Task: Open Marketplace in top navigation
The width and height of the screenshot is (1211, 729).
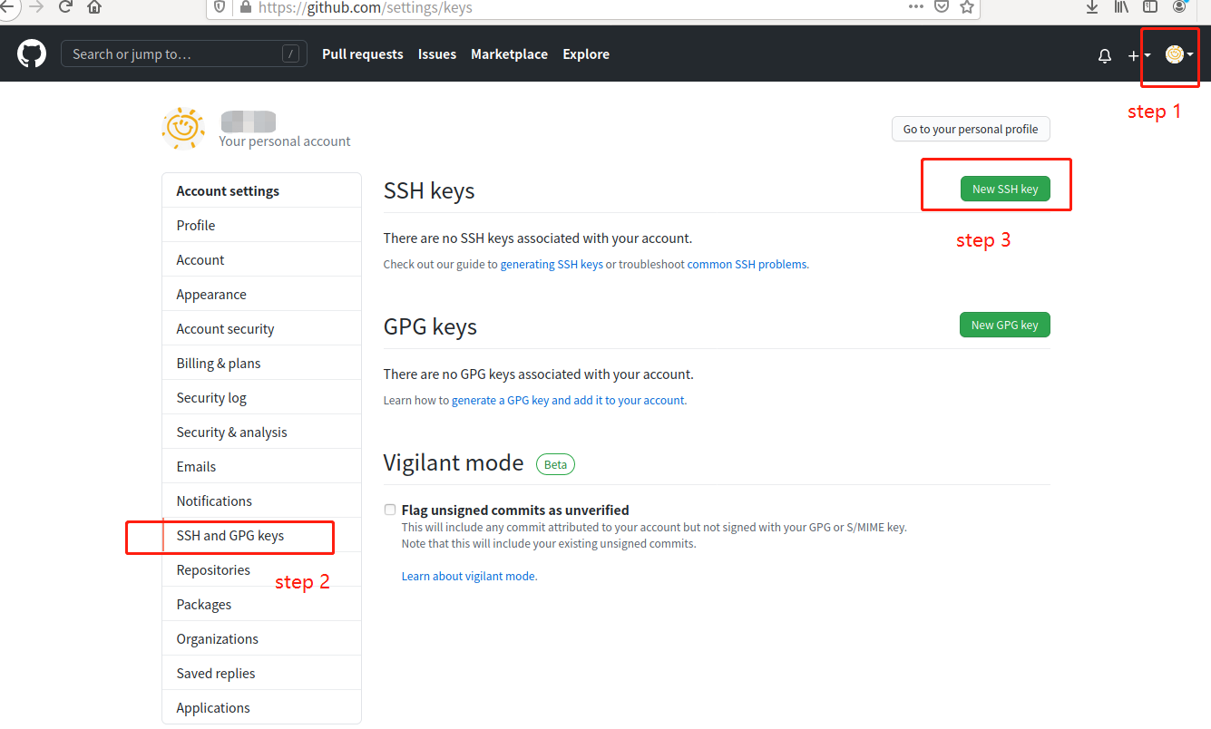Action: (509, 54)
